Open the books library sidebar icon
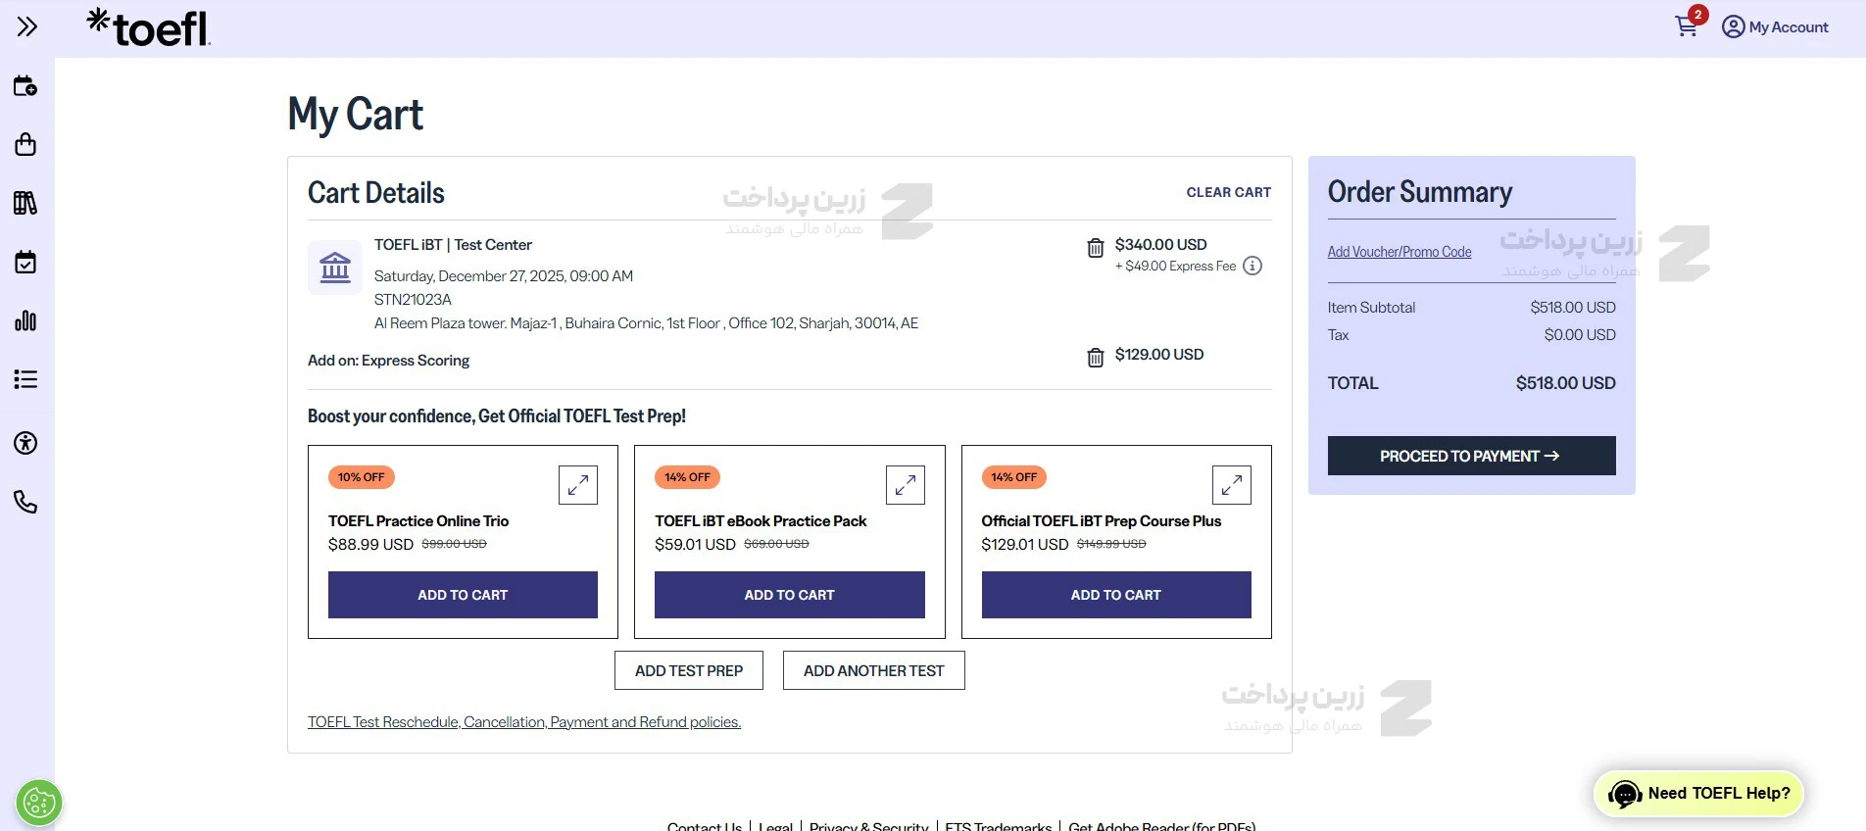1866x831 pixels. (x=25, y=203)
